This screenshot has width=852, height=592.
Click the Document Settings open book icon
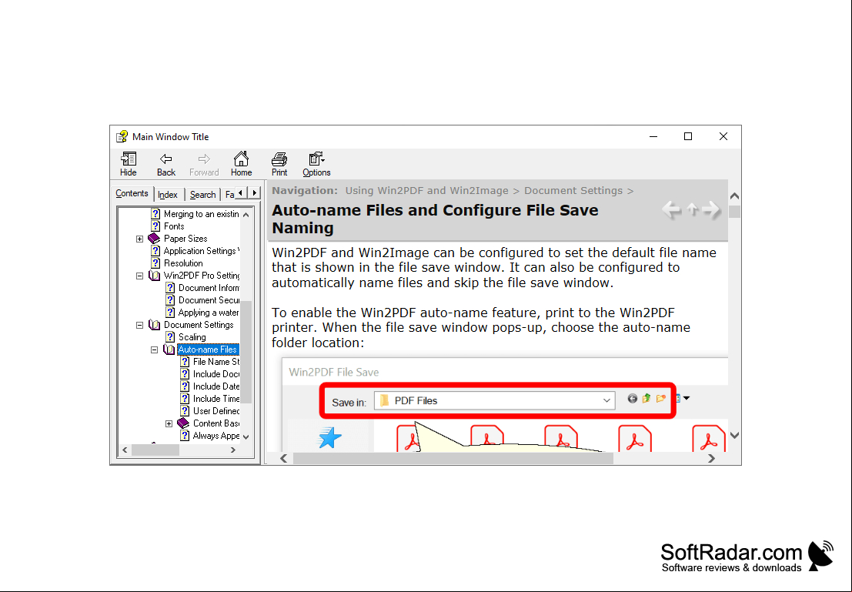point(155,325)
